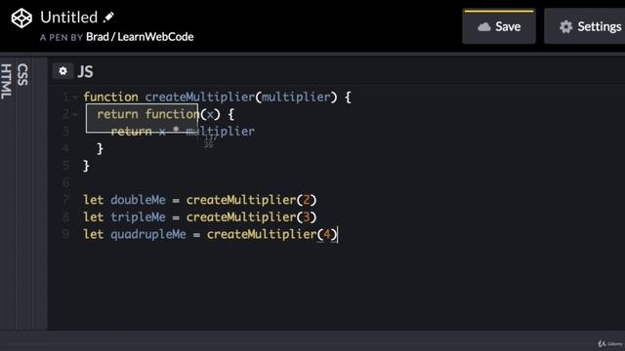This screenshot has height=351, width=625.
Task: Select the JS editor heading
Action: tap(85, 71)
